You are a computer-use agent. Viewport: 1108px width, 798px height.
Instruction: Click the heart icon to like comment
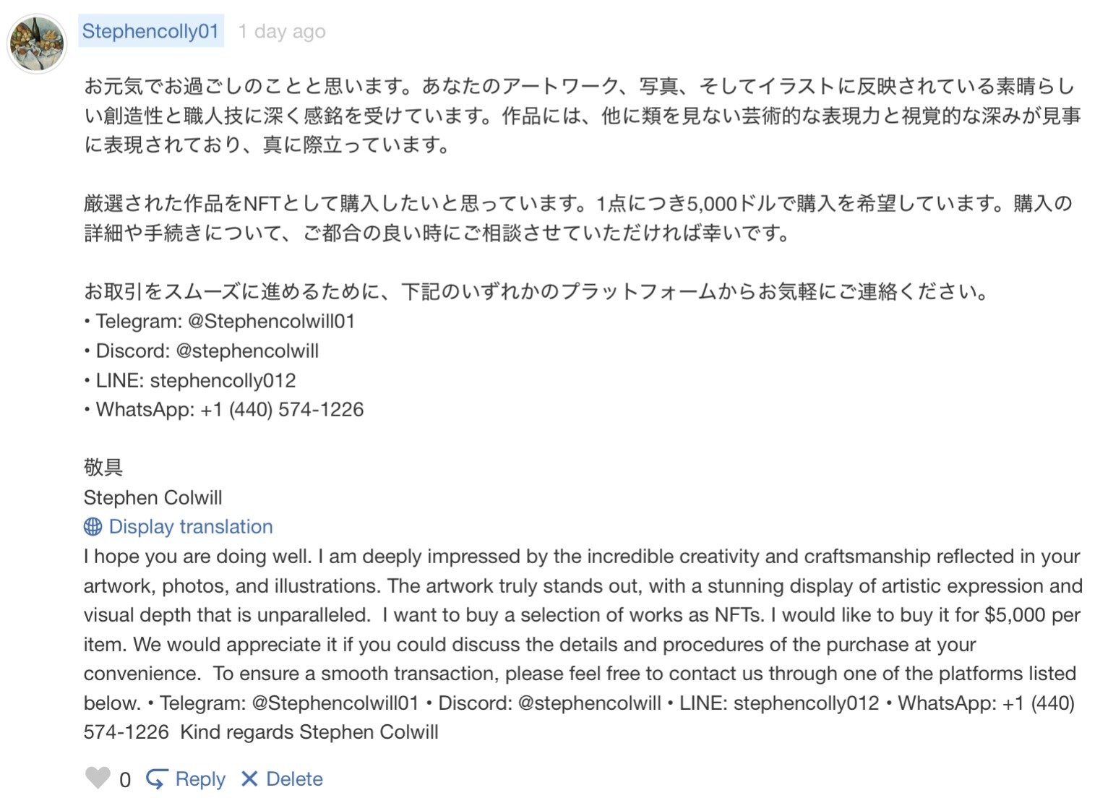coord(98,778)
